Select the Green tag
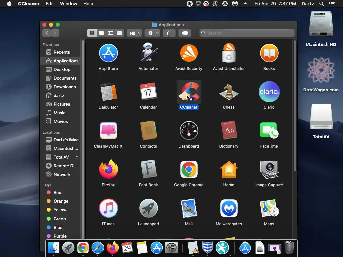The height and width of the screenshot is (257, 343). coord(60,219)
